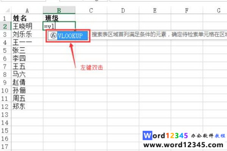Click cell containing 赵倩
The width and height of the screenshot is (227, 151).
pyautogui.click(x=27, y=82)
